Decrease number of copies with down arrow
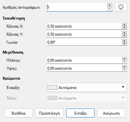 [109, 9]
